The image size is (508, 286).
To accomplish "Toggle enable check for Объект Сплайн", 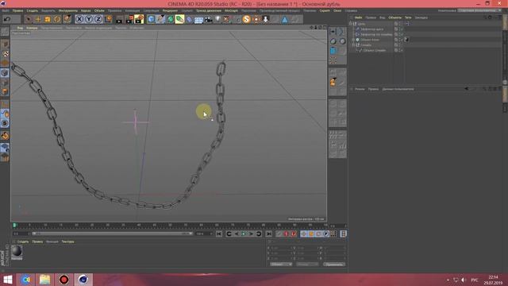I will [x=402, y=50].
